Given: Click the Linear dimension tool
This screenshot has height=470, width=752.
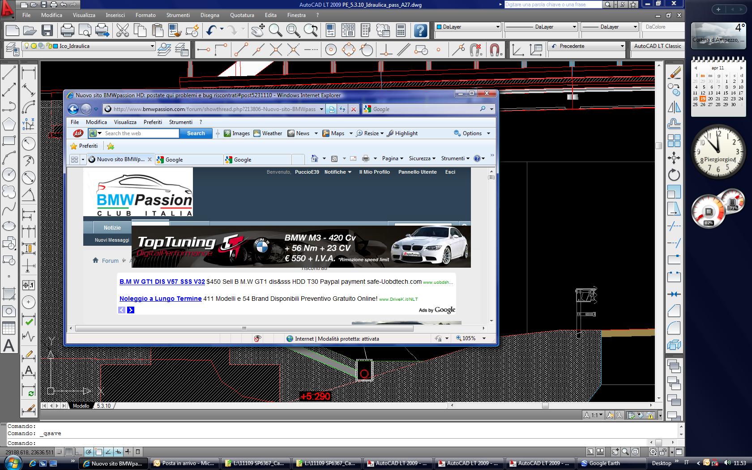Looking at the screenshot, I should [x=29, y=73].
